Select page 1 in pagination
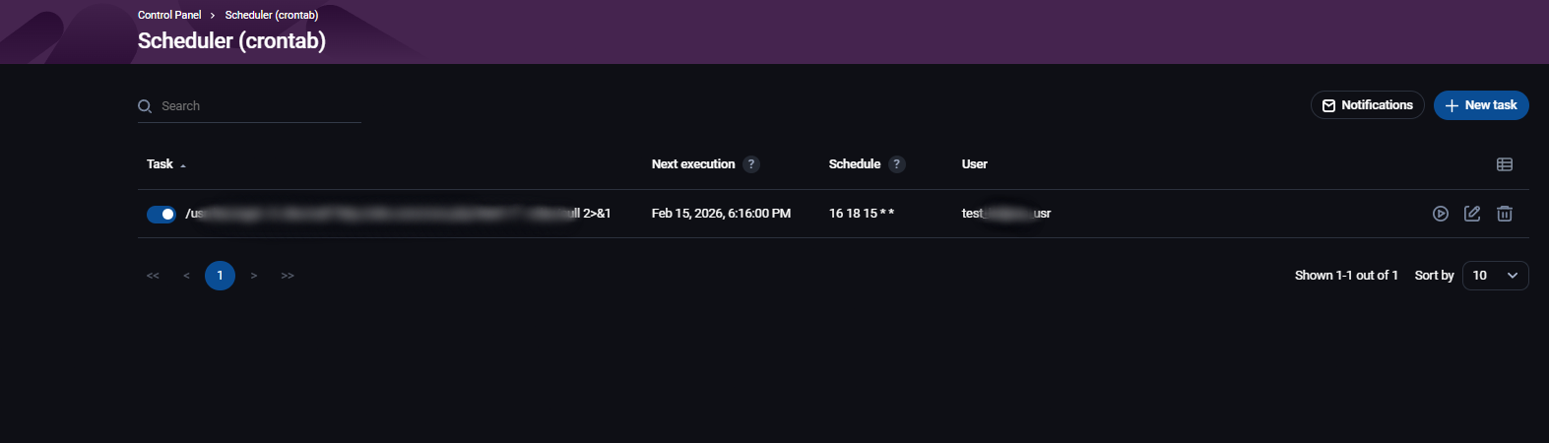 pos(220,276)
